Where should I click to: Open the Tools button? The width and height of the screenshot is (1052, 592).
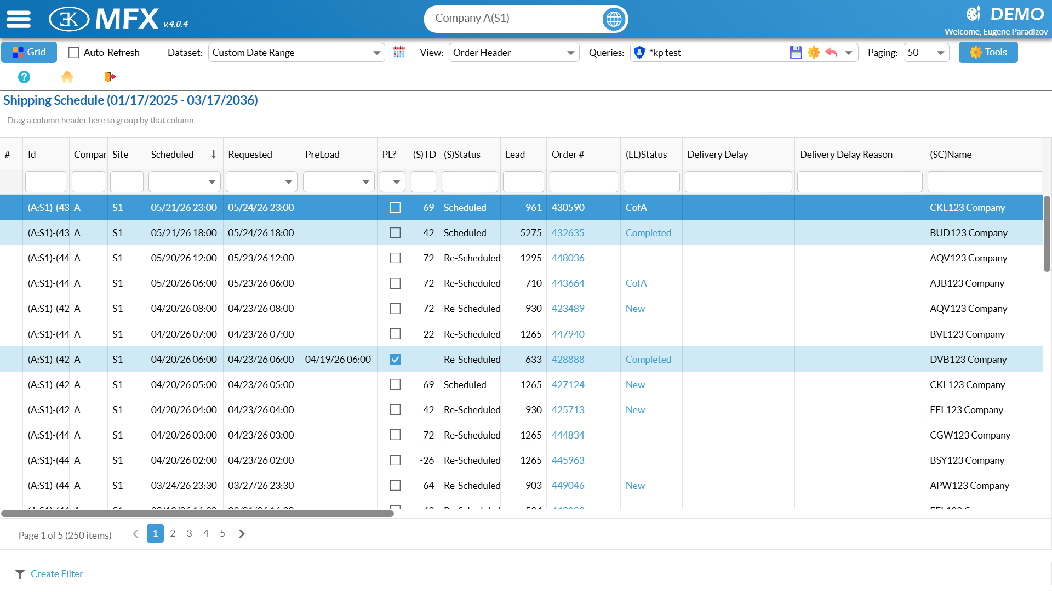[x=988, y=52]
